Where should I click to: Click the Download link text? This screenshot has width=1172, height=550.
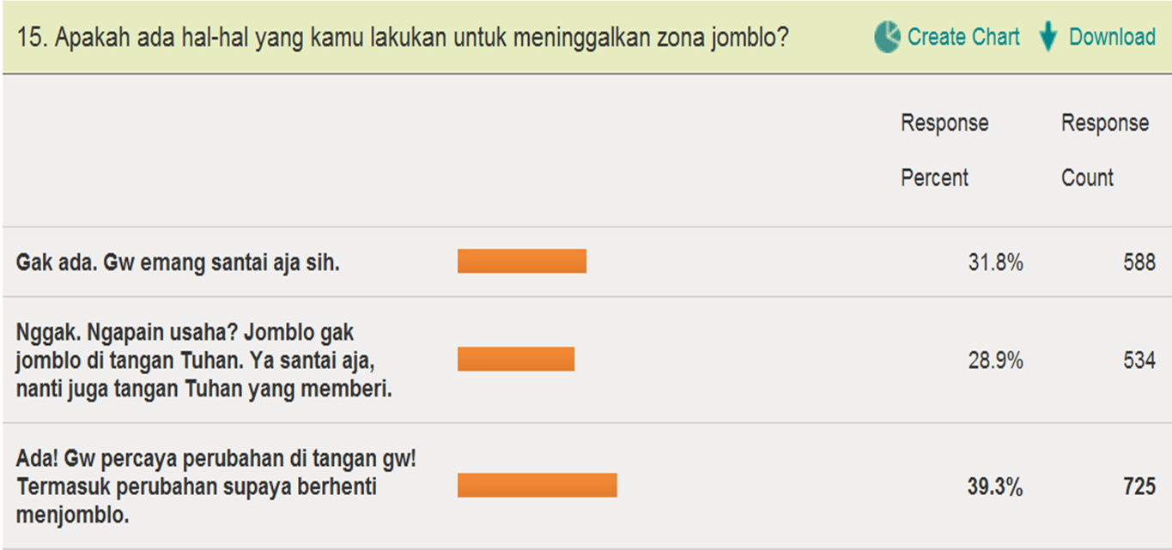tap(1112, 37)
